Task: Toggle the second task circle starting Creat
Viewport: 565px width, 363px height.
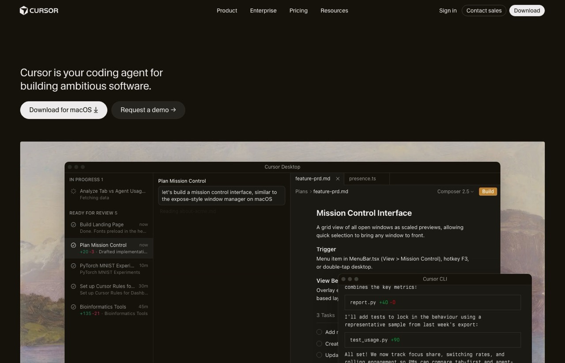Action: pos(319,343)
